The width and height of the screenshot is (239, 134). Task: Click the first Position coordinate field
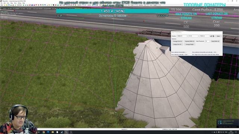coord(182,36)
